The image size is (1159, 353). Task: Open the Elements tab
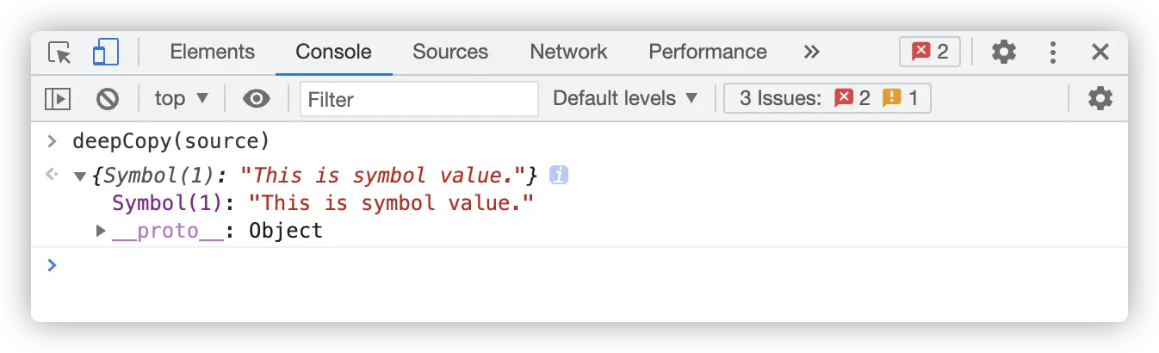coord(212,52)
